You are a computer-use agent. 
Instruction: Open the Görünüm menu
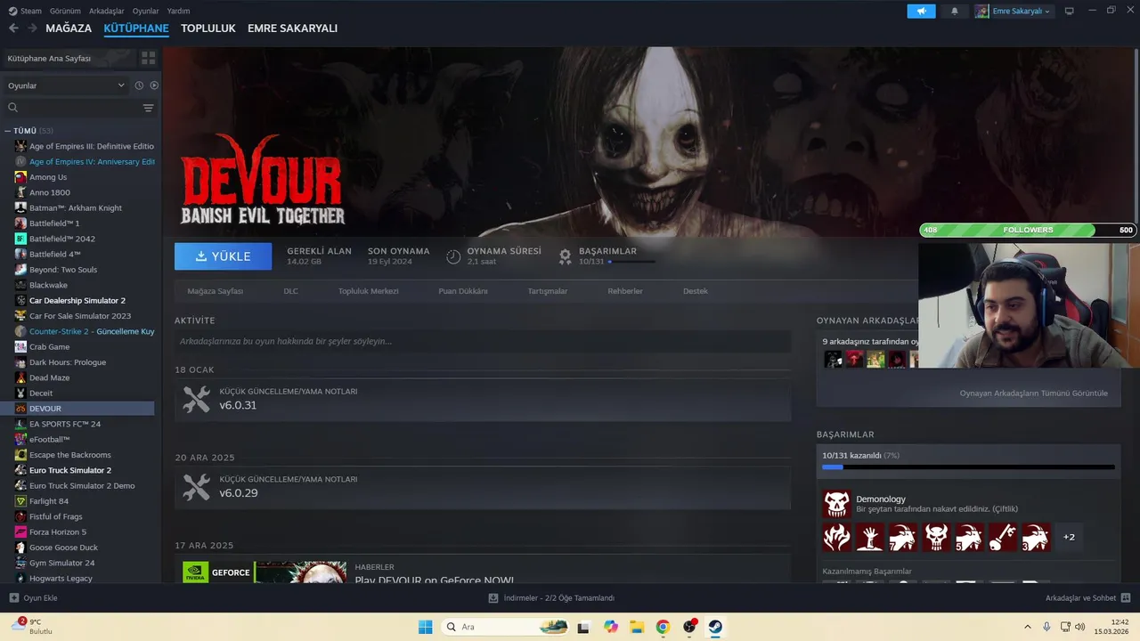coord(65,11)
